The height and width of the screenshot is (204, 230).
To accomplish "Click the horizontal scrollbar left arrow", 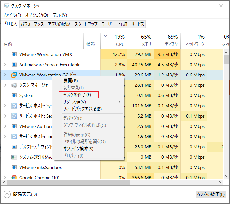I will tap(4, 182).
